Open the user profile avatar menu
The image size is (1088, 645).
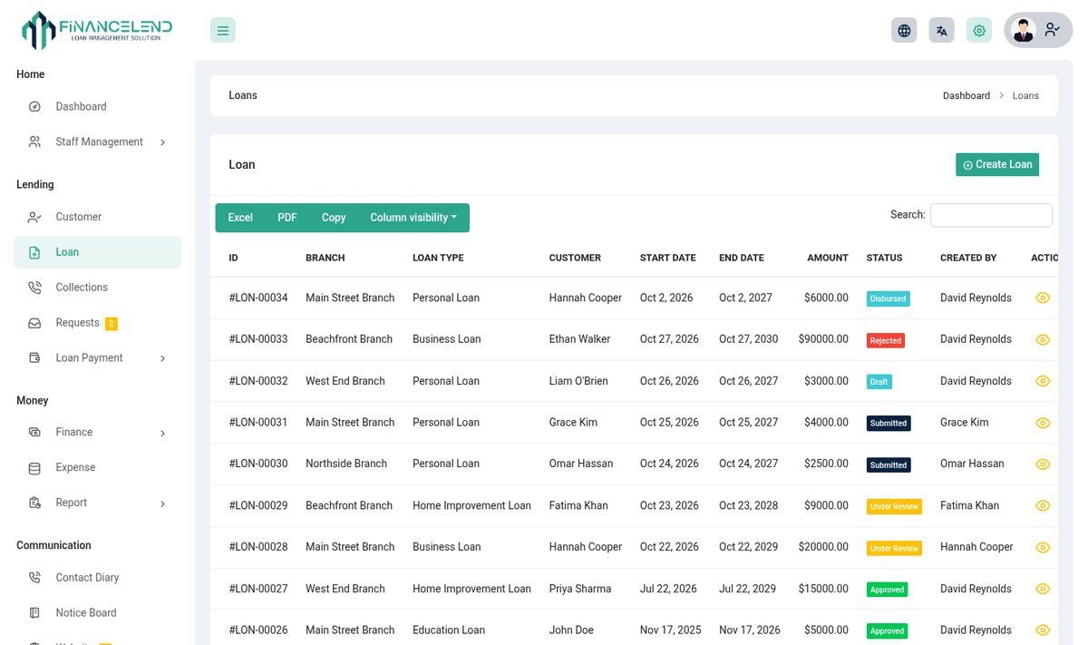[1038, 30]
